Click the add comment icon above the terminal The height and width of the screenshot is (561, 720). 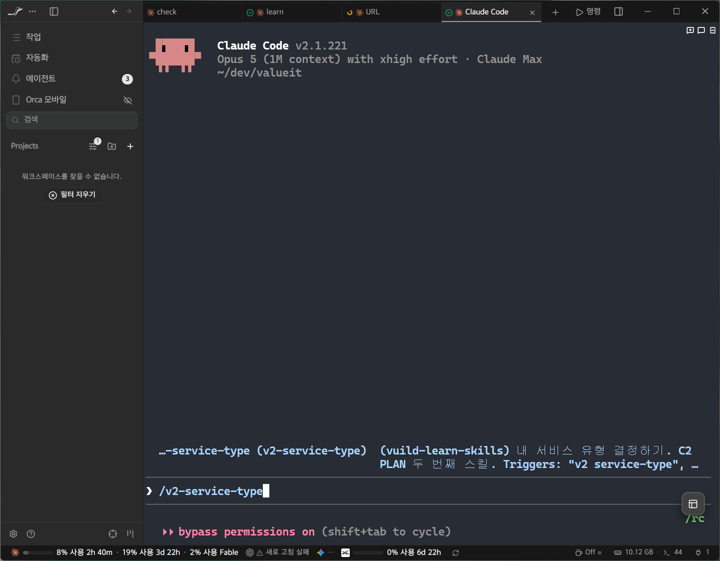(691, 30)
